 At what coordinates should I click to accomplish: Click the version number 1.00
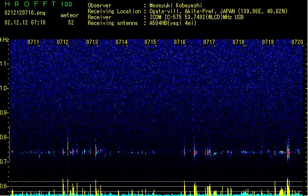tap(67, 4)
